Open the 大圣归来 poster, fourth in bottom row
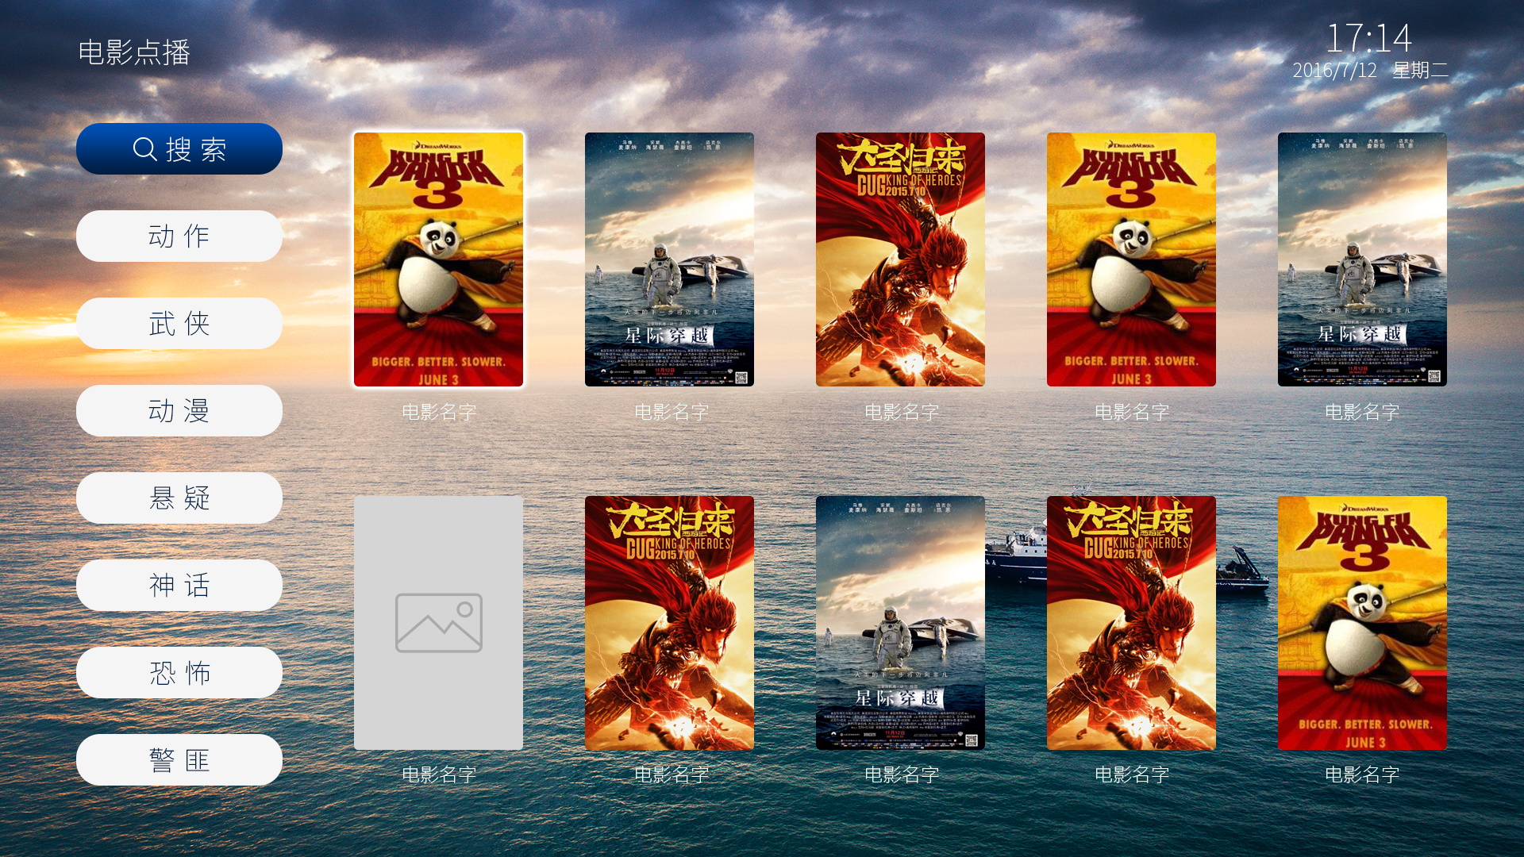 pos(1131,623)
